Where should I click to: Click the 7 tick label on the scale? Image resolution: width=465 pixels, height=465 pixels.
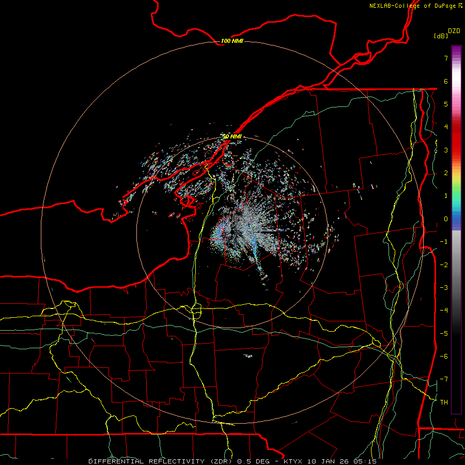point(446,58)
